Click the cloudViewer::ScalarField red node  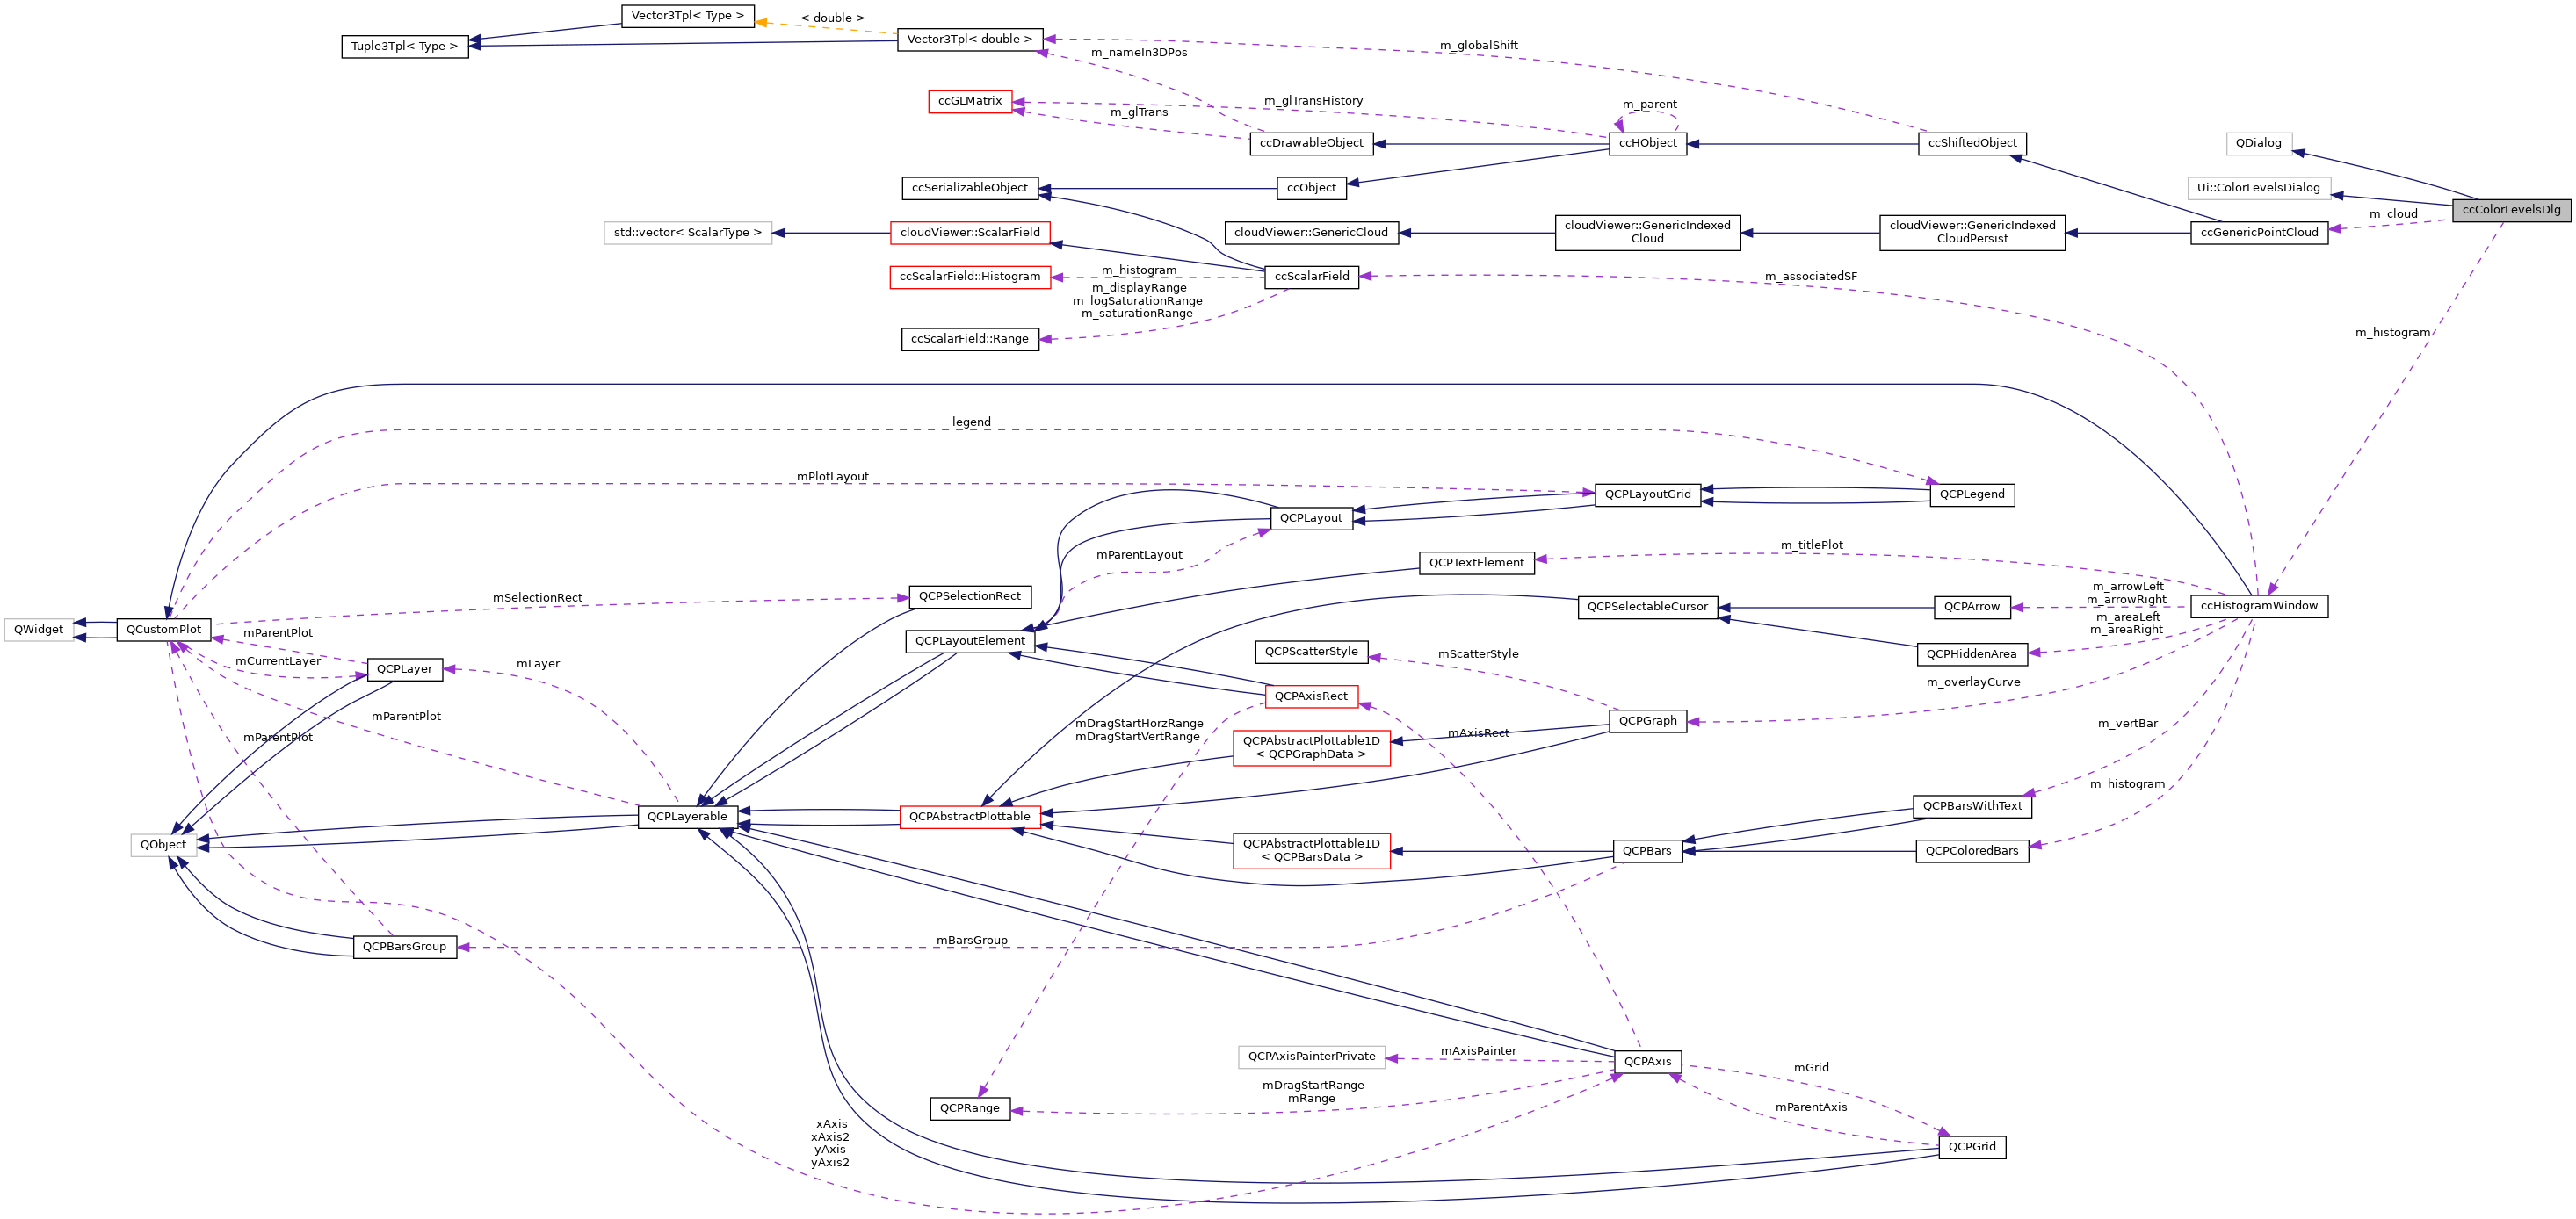pyautogui.click(x=970, y=232)
